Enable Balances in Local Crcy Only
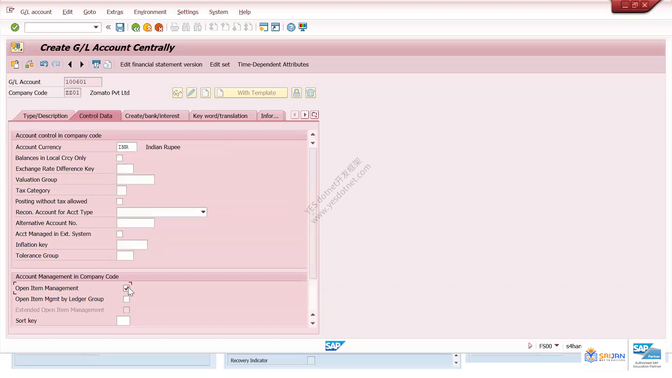Image resolution: width=672 pixels, height=378 pixels. (120, 158)
